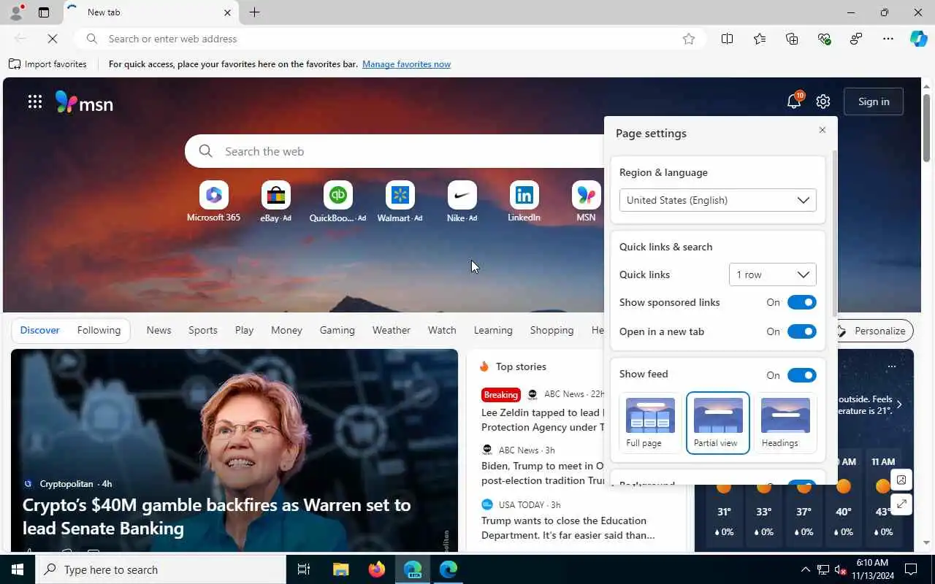Launch Firefox from taskbar

[377, 569]
